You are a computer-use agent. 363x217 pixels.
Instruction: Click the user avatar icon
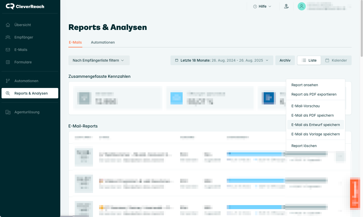coord(301,6)
